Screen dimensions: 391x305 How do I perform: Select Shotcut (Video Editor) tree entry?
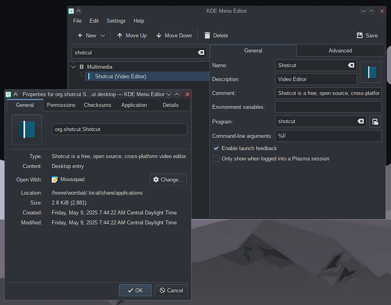click(x=120, y=76)
